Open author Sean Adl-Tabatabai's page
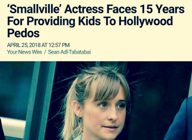The image size is (192, 140). click(x=70, y=52)
